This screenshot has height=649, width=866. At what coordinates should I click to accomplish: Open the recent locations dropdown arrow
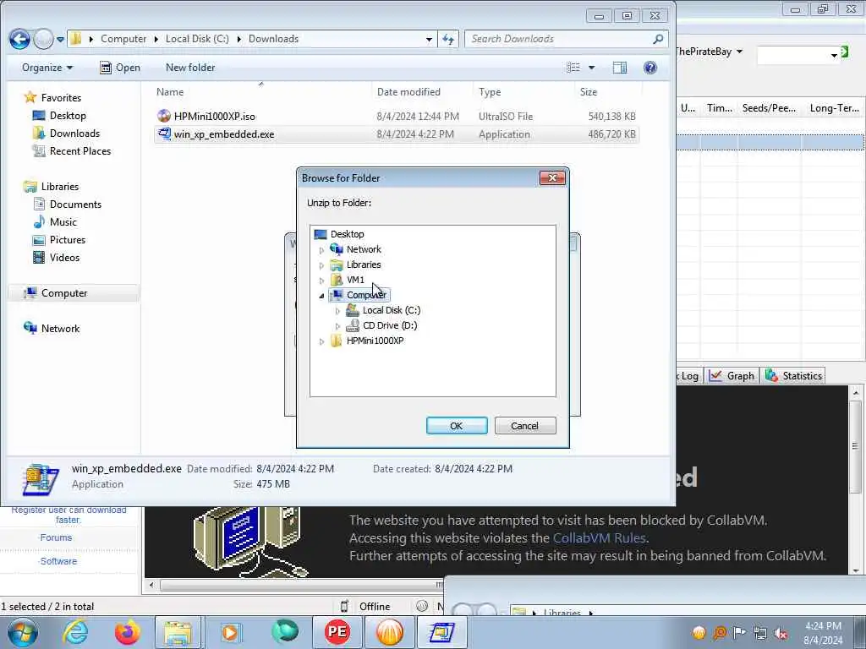pyautogui.click(x=60, y=40)
